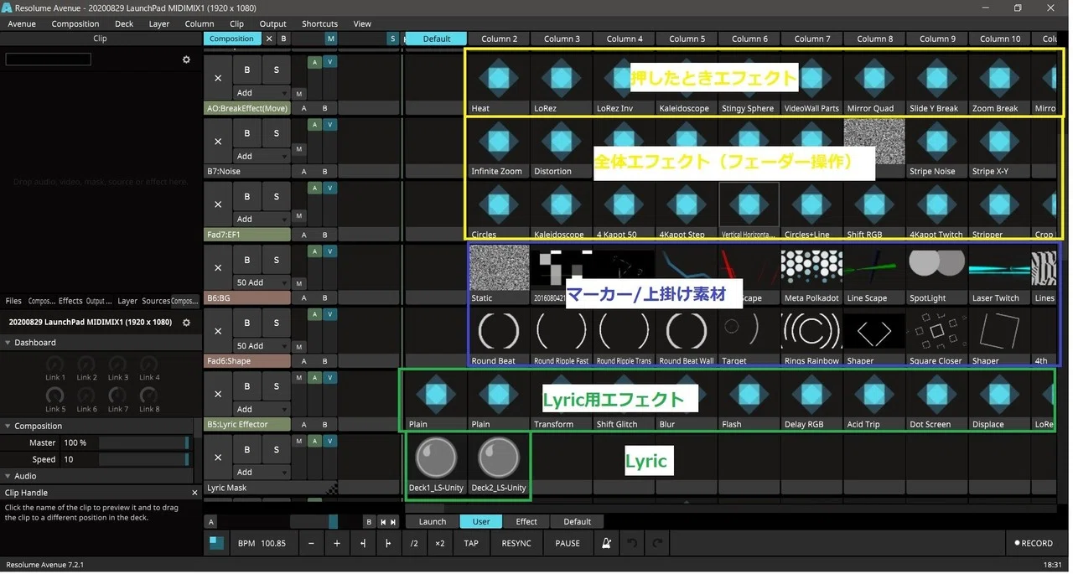Toggle the metronome icon
The width and height of the screenshot is (1073, 574).
pos(606,543)
